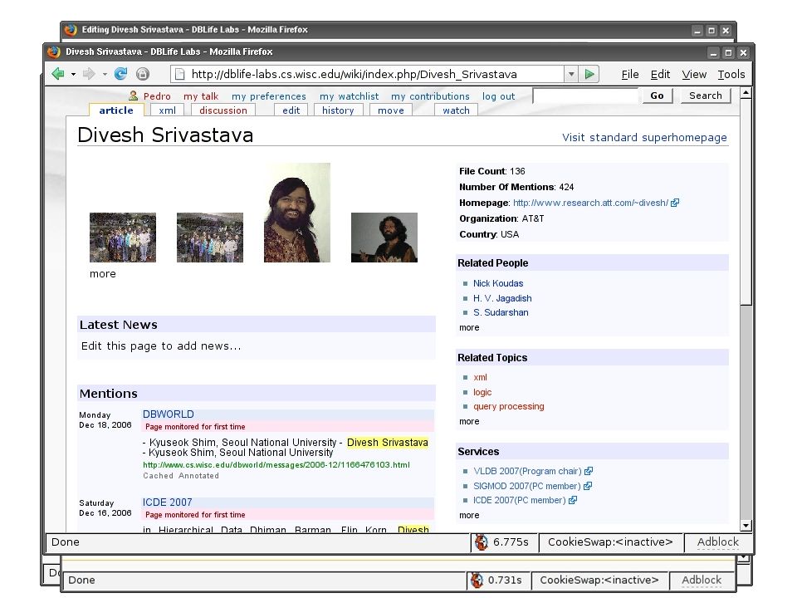This screenshot has width=797, height=598.
Task: Open the second group photo thumbnail
Action: coord(210,238)
